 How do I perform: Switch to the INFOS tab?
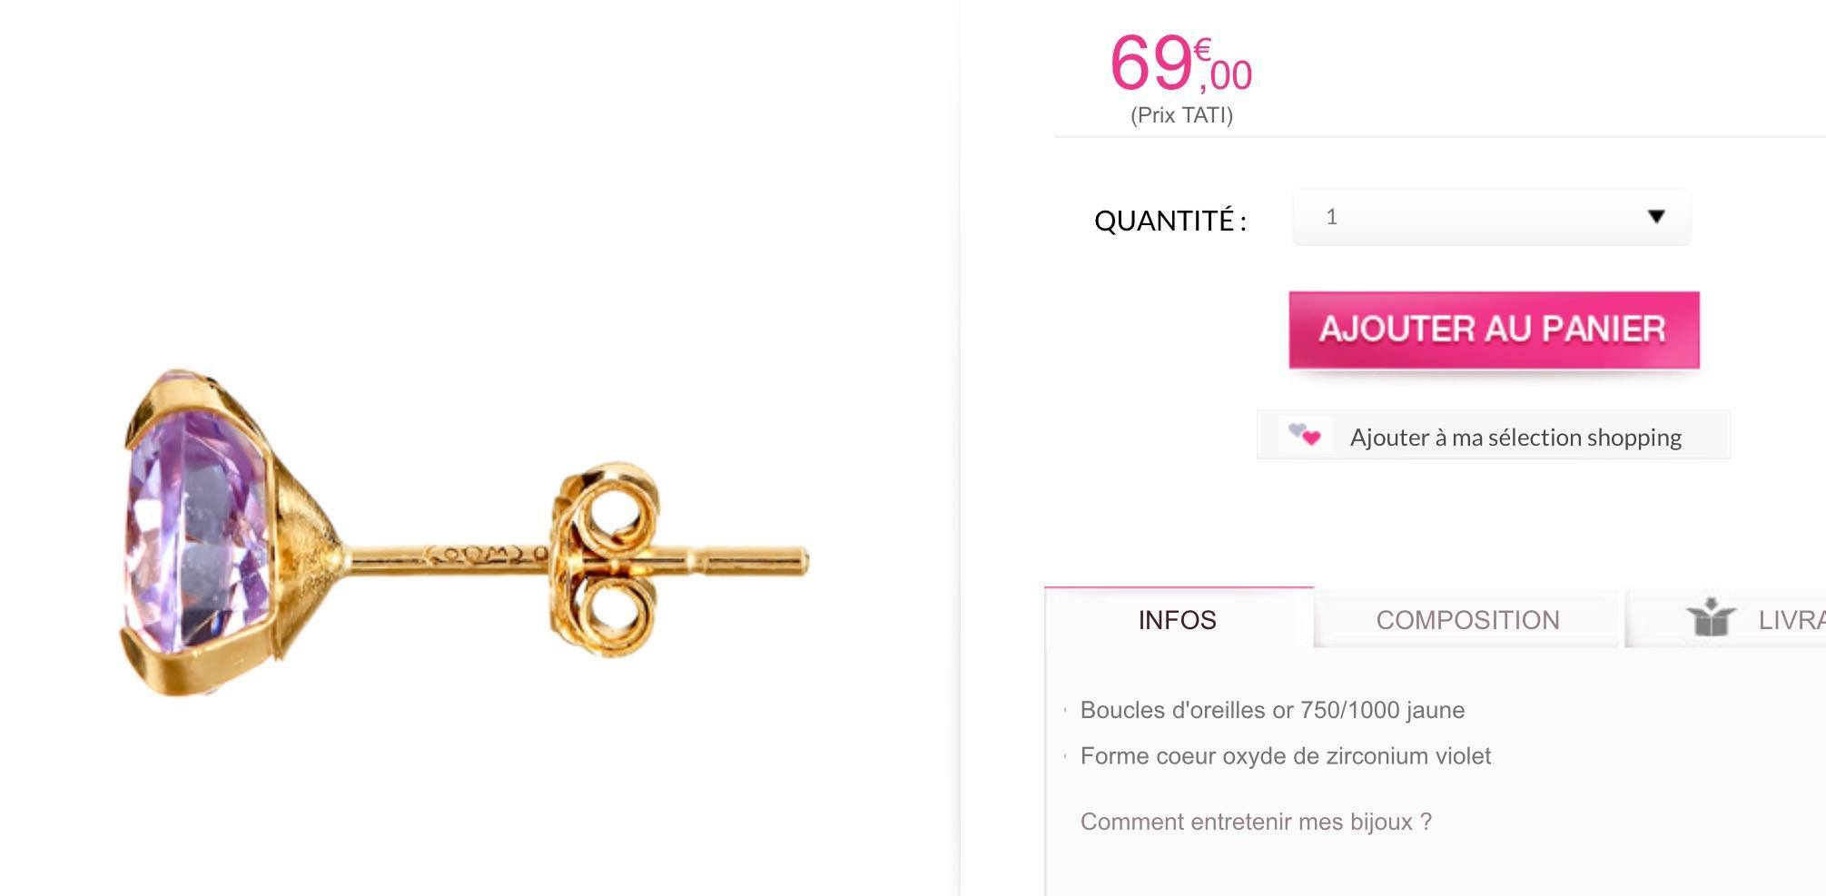point(1177,620)
